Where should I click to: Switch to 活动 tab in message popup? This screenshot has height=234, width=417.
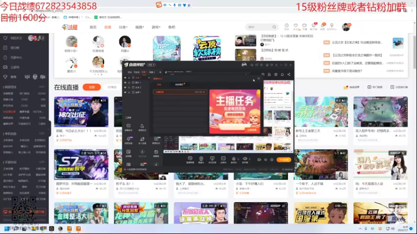159,84
